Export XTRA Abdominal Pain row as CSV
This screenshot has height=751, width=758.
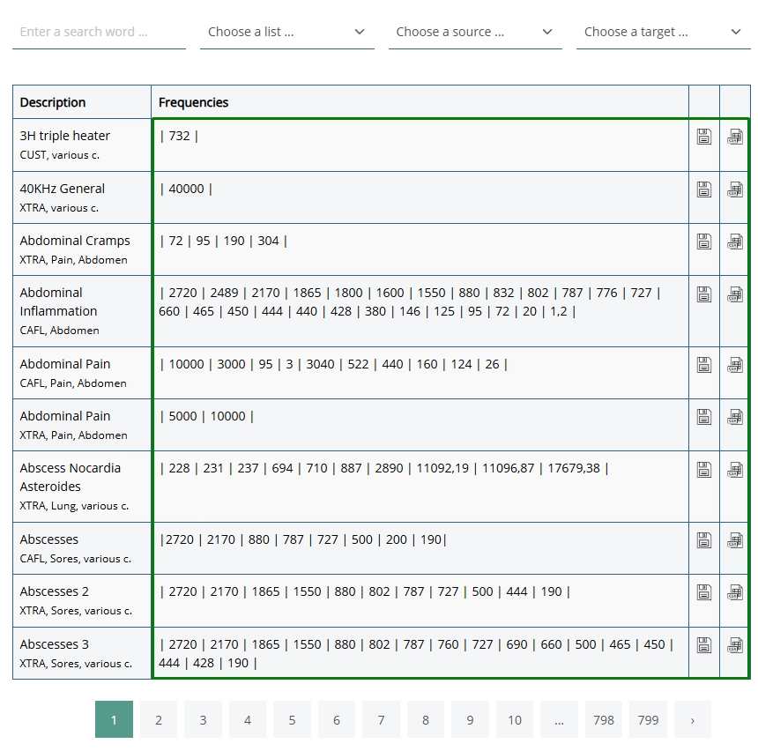pos(734,417)
